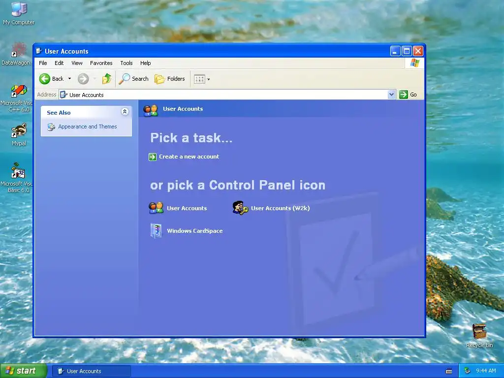Open the Appearance and Themes link

point(88,126)
